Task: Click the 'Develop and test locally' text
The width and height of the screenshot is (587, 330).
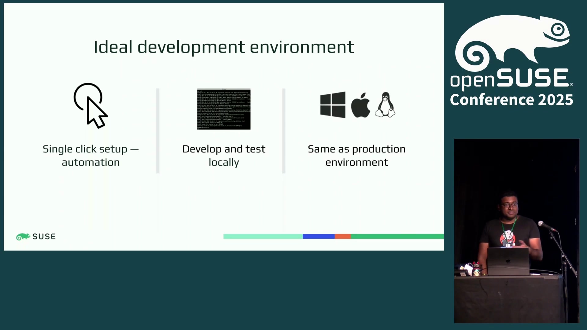Action: point(224,156)
